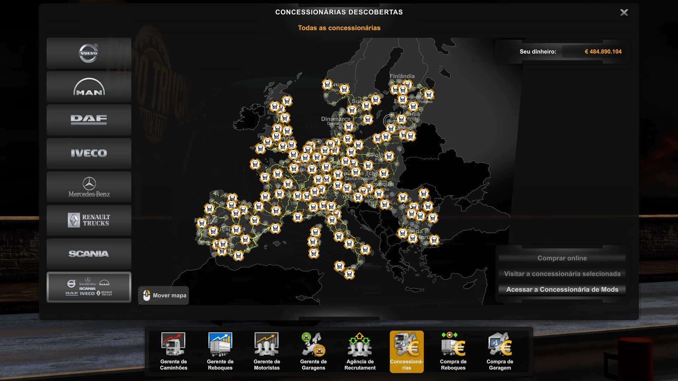Filter by Renault Trucks dealers
678x381 pixels.
pos(89,220)
